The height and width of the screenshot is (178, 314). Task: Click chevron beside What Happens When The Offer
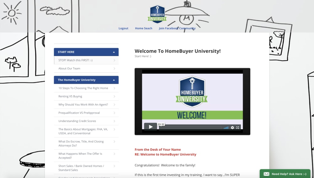114,154
